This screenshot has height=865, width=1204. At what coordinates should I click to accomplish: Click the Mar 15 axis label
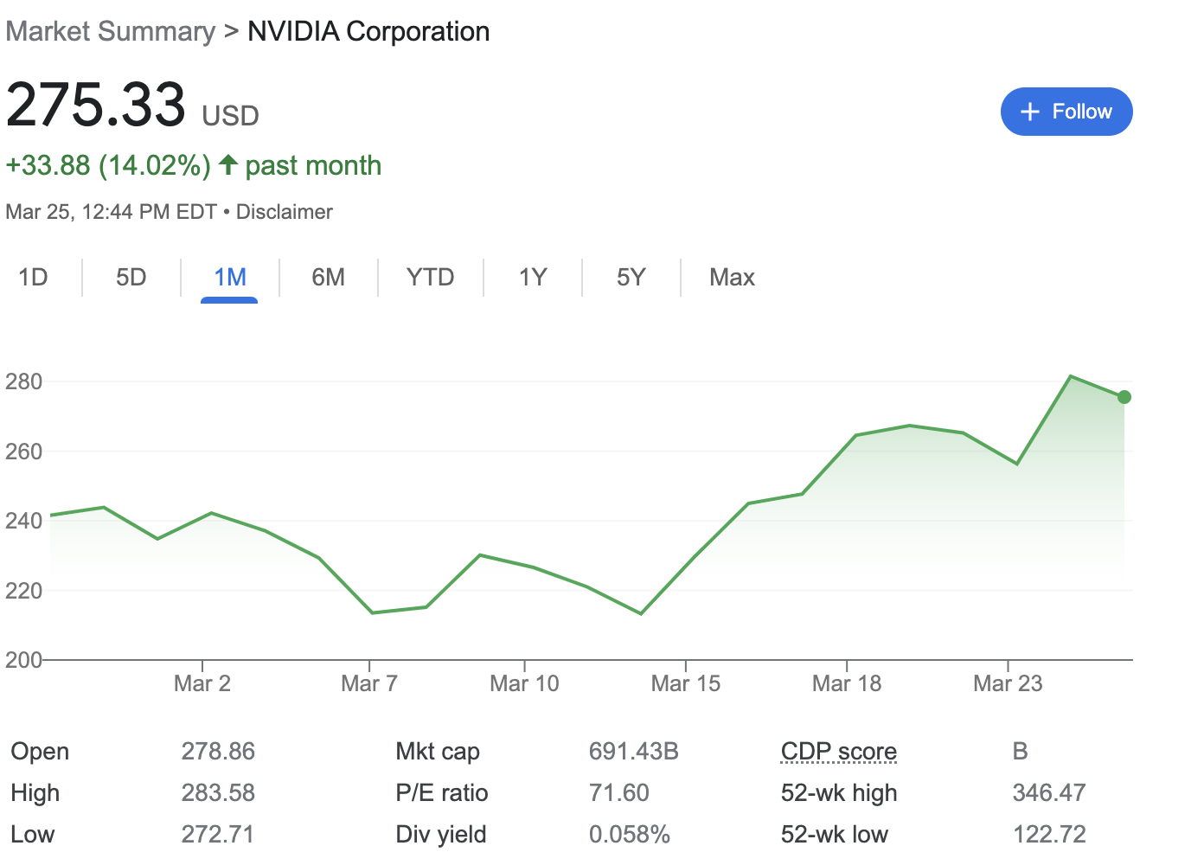(x=686, y=683)
